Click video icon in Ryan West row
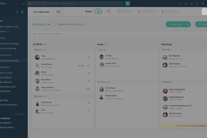Viewport: 207px width, 138px height. pyautogui.click(x=88, y=81)
